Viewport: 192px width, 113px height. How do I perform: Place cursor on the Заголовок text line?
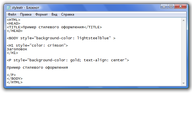point(17,49)
